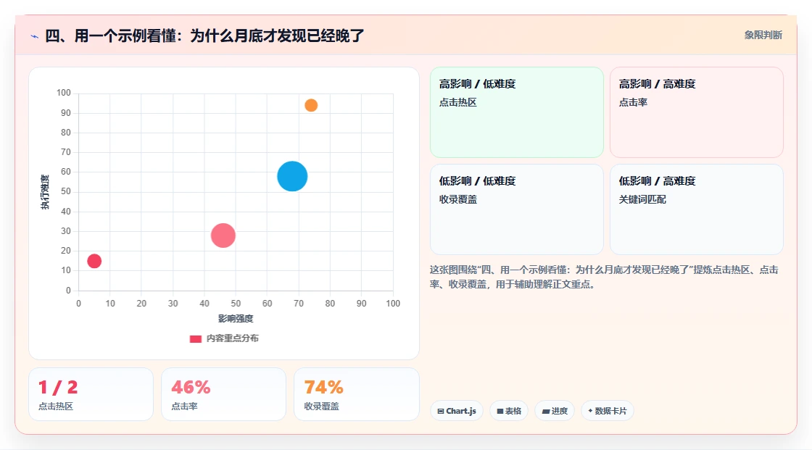Click the 点击热区 text in green card
This screenshot has height=450, width=812.
coord(457,102)
